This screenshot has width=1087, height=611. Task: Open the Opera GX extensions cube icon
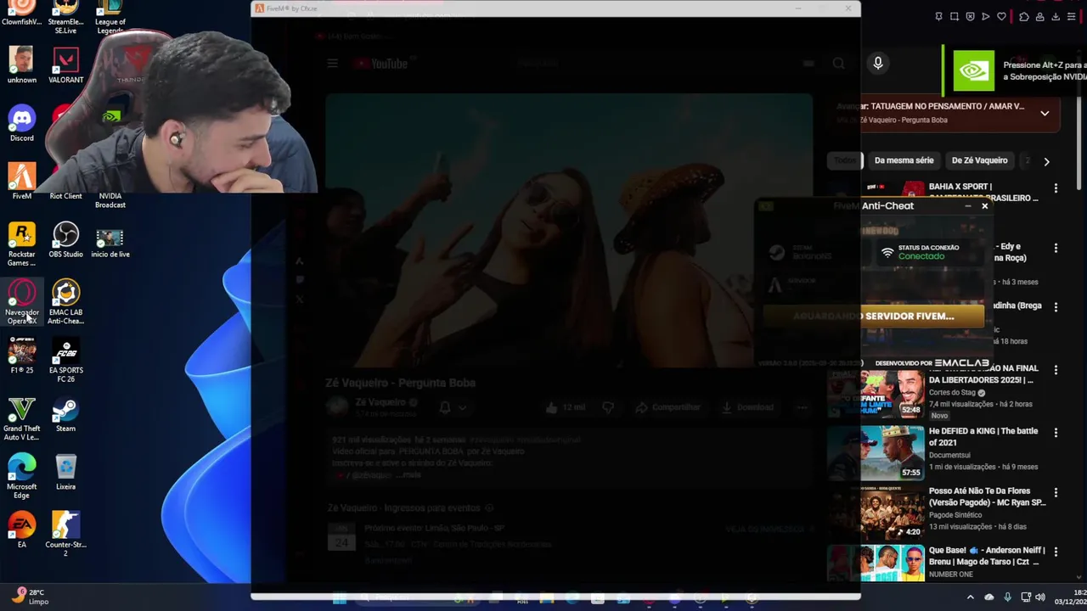(x=1024, y=16)
